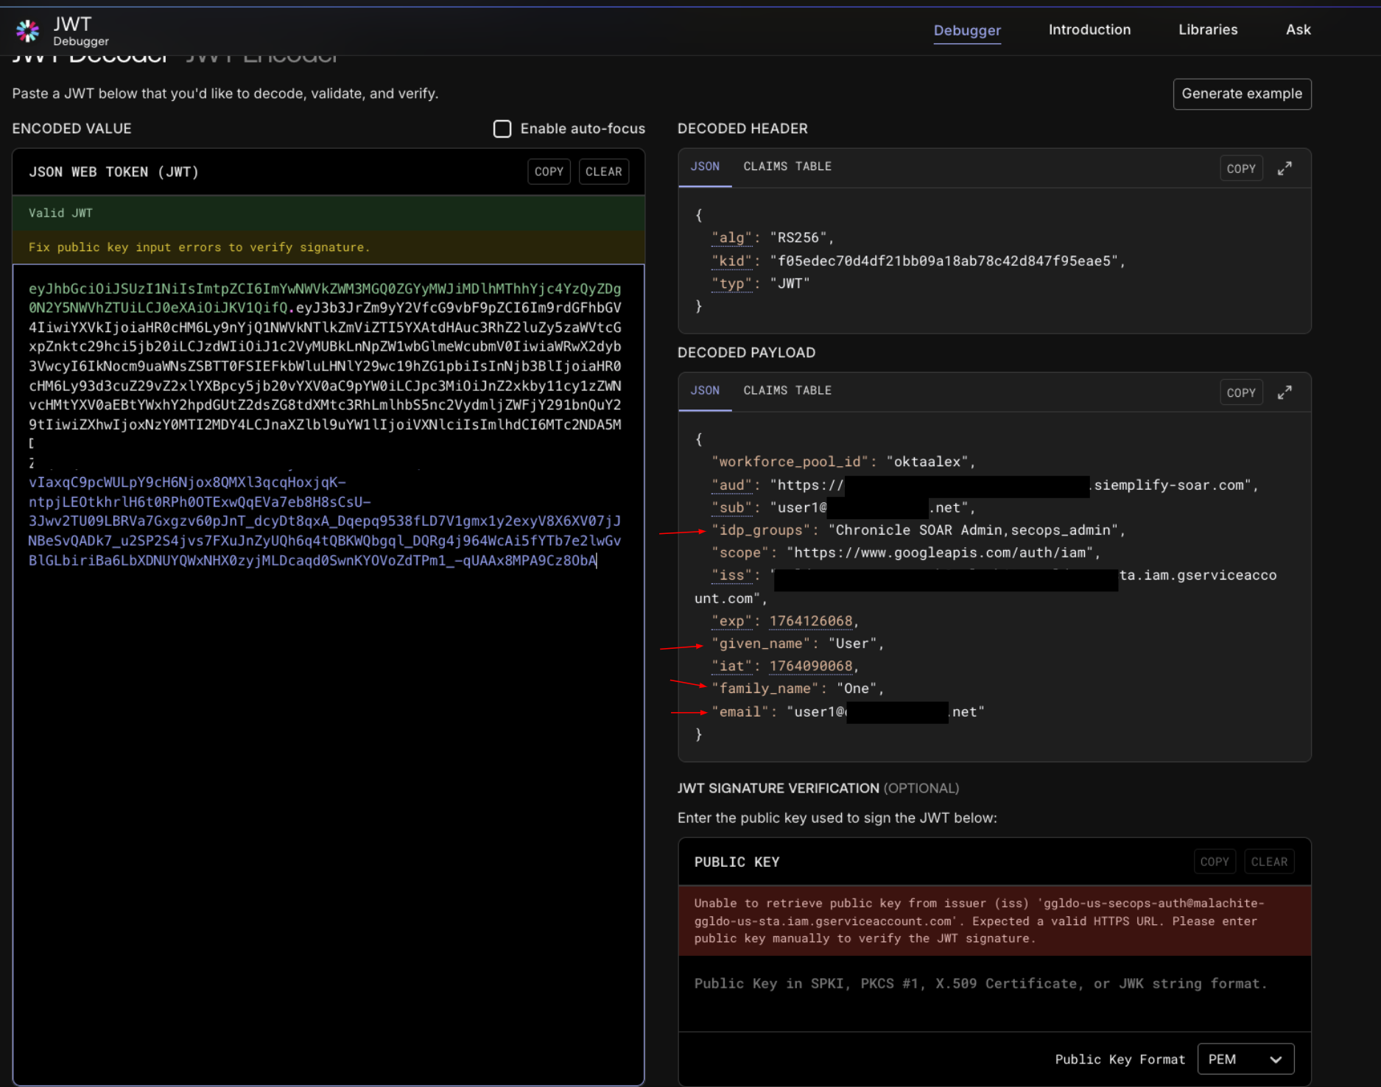Image resolution: width=1381 pixels, height=1087 pixels.
Task: Select the JSON tab in decoded header
Action: tap(704, 166)
